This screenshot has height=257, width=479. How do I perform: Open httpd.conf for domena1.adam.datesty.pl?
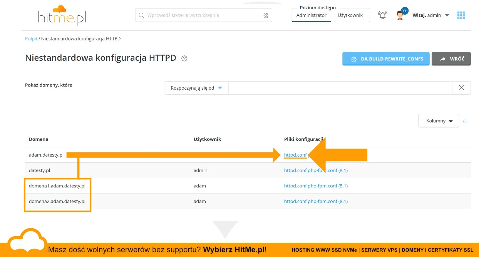(x=295, y=186)
